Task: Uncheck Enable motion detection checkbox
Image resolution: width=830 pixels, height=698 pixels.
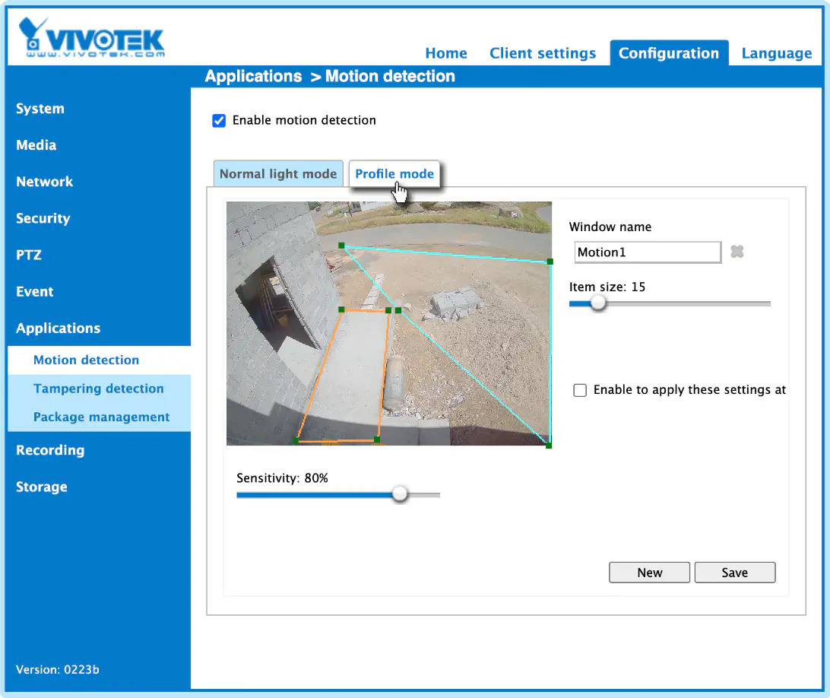Action: (219, 121)
